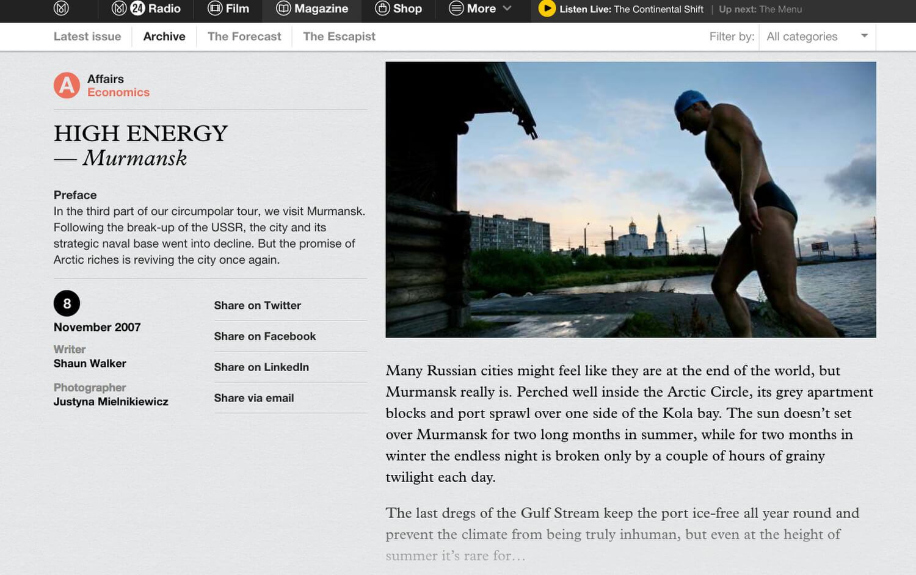Click the Preface heading
The height and width of the screenshot is (575, 916).
[75, 195]
